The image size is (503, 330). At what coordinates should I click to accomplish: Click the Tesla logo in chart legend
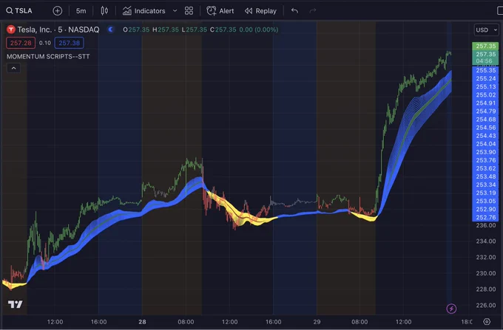pyautogui.click(x=11, y=30)
